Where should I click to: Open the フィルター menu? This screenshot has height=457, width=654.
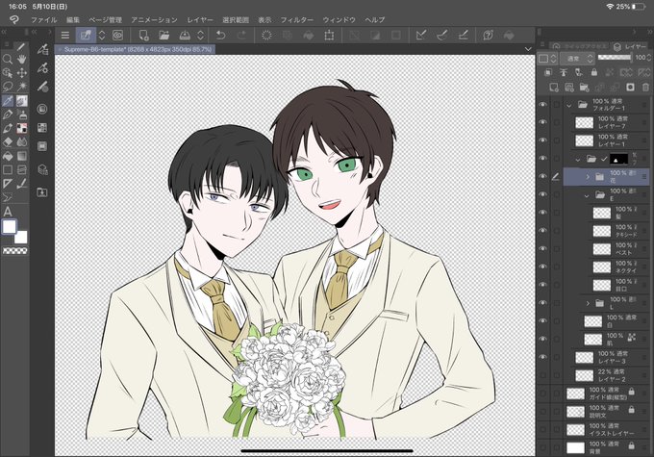tap(296, 20)
